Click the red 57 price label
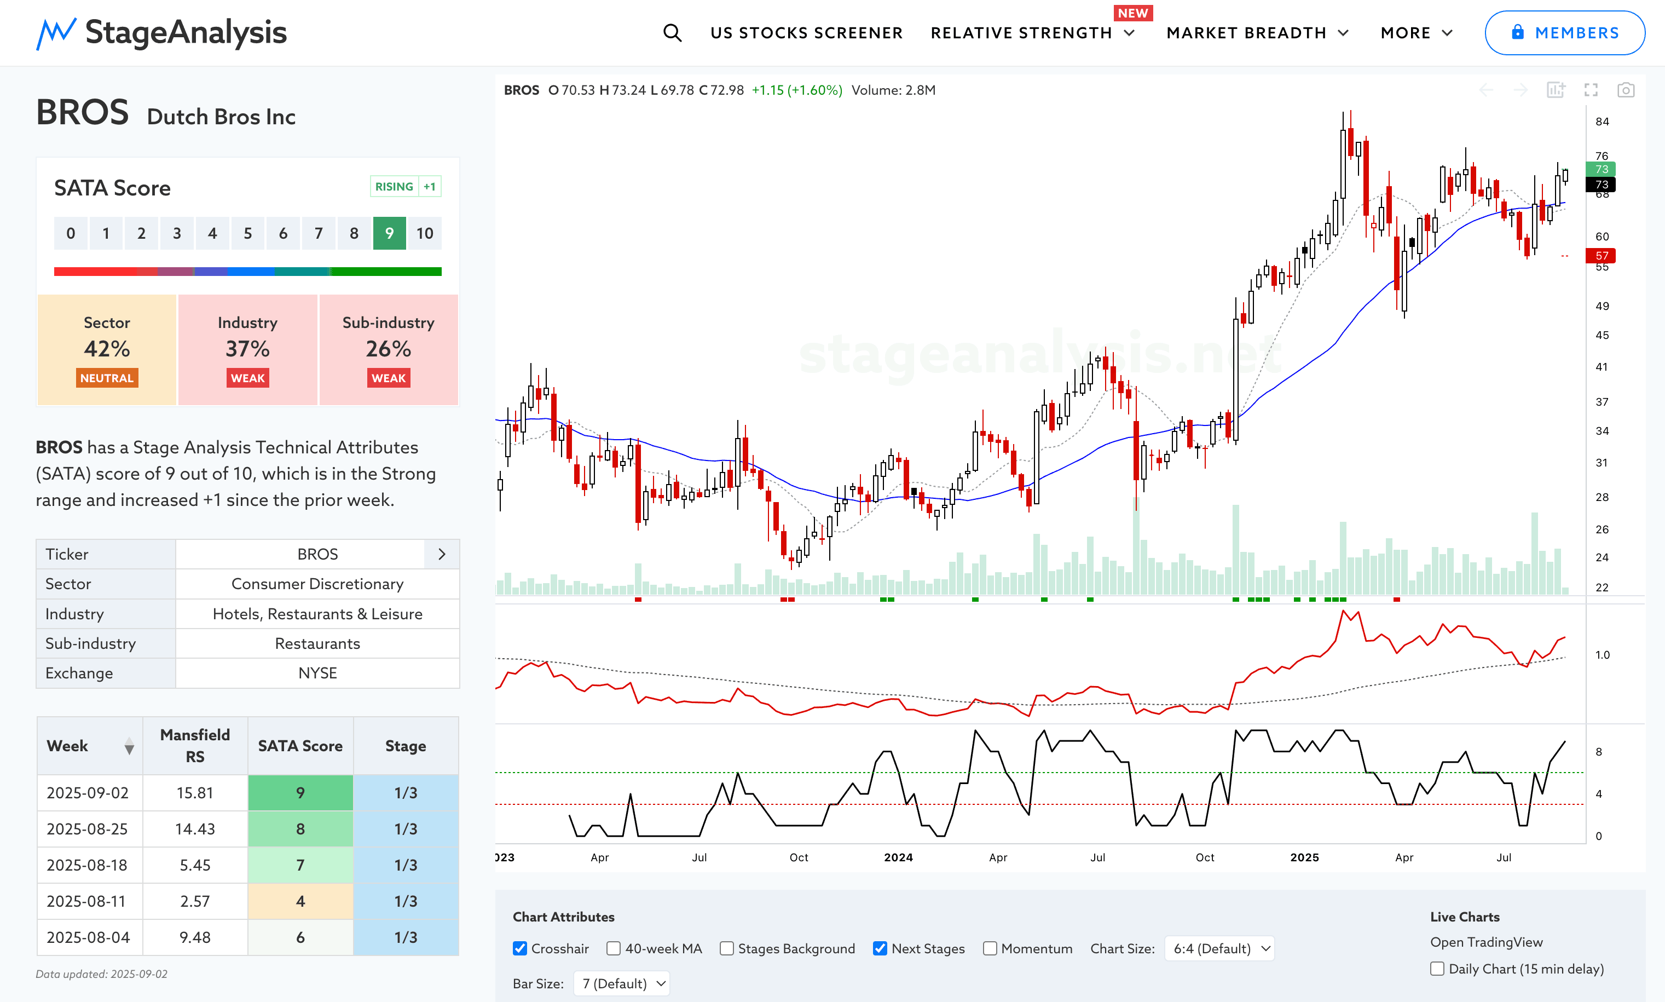The width and height of the screenshot is (1665, 1002). [1601, 255]
